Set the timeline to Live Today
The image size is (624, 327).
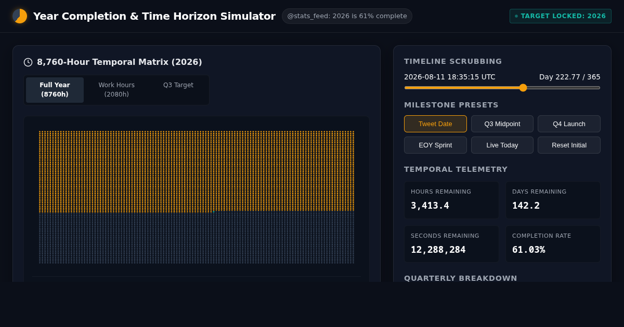click(x=502, y=145)
